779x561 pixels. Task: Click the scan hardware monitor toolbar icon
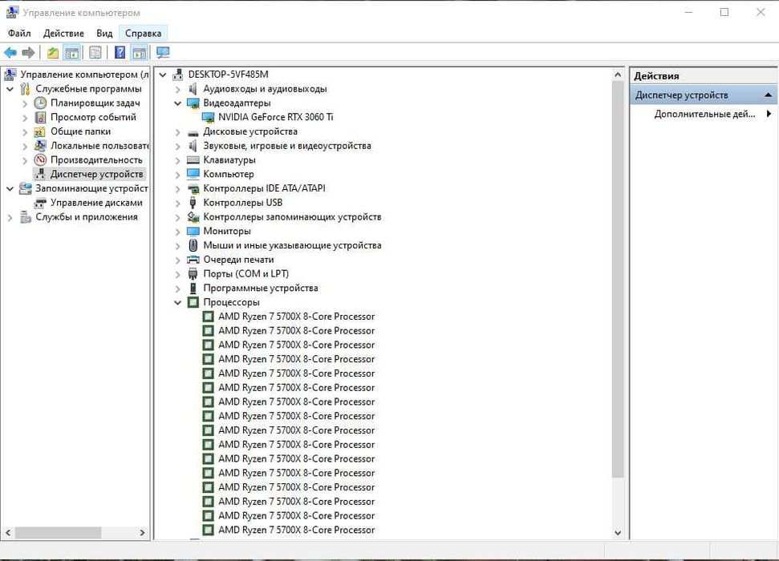tap(163, 52)
